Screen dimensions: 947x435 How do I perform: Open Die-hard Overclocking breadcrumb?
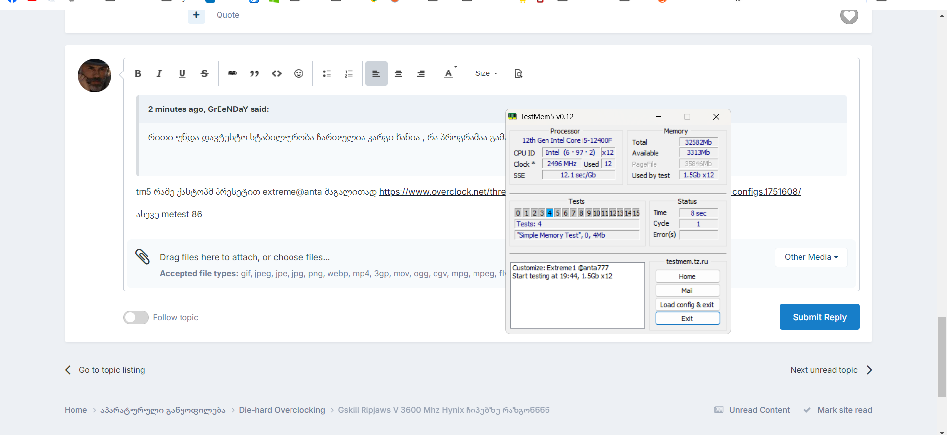282,410
